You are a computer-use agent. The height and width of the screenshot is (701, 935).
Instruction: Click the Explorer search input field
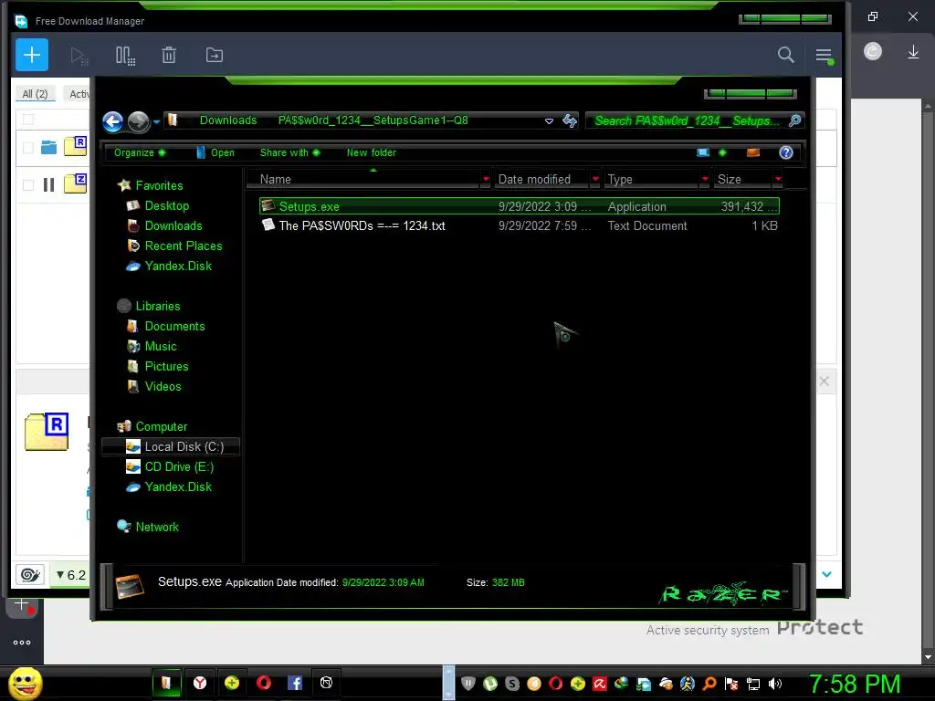click(x=687, y=121)
